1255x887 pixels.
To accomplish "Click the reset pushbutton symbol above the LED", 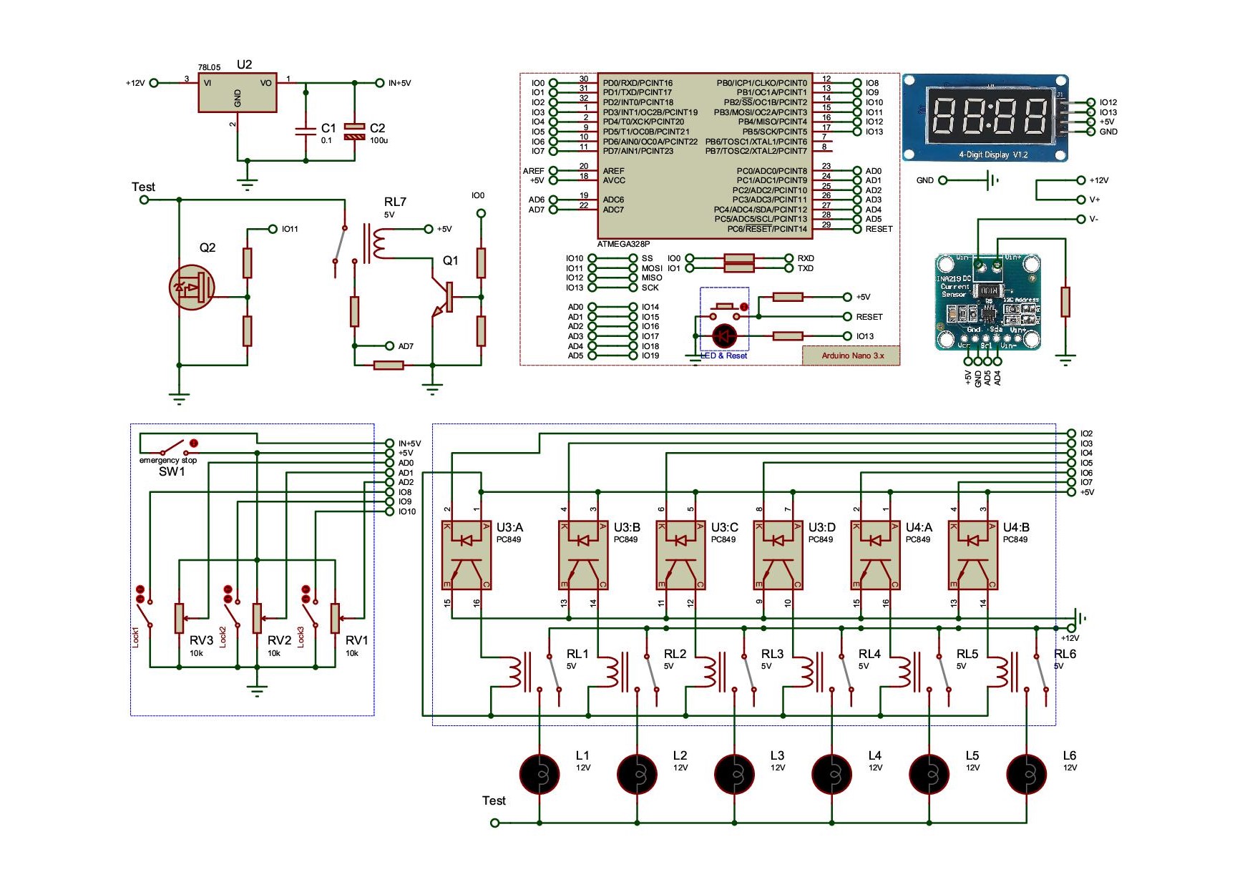I will (x=725, y=310).
